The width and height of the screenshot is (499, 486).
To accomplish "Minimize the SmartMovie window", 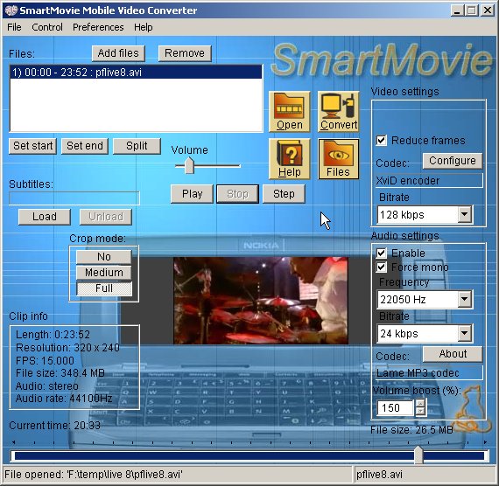I will tap(457, 10).
